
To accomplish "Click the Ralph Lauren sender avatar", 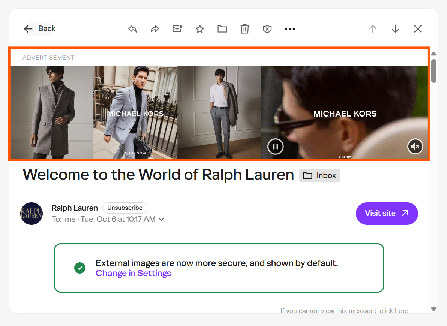I will tap(31, 214).
